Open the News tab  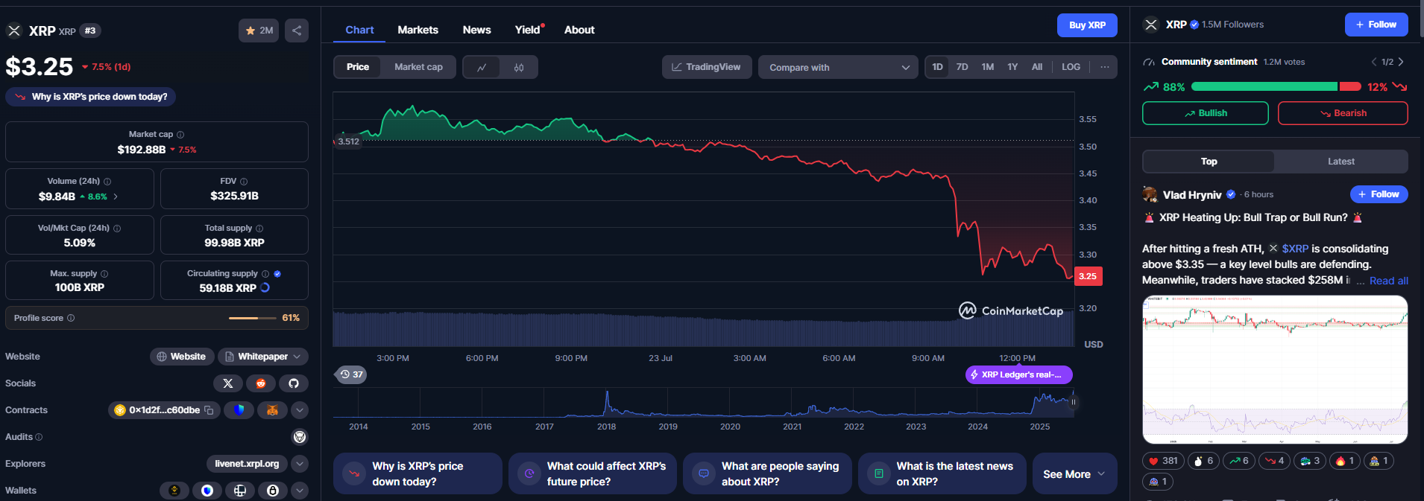point(476,30)
